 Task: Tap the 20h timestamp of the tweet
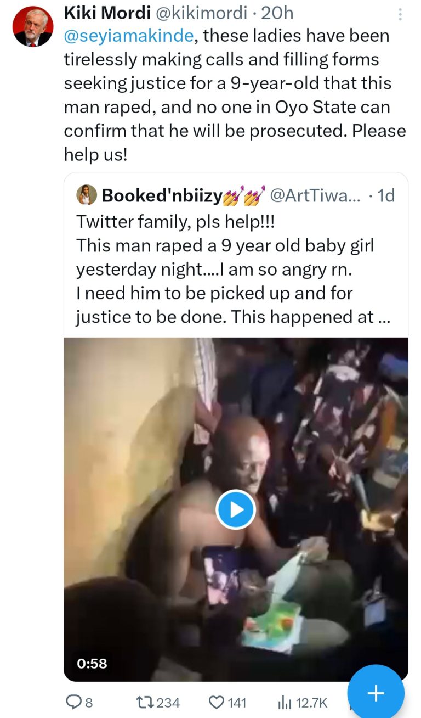pos(277,13)
